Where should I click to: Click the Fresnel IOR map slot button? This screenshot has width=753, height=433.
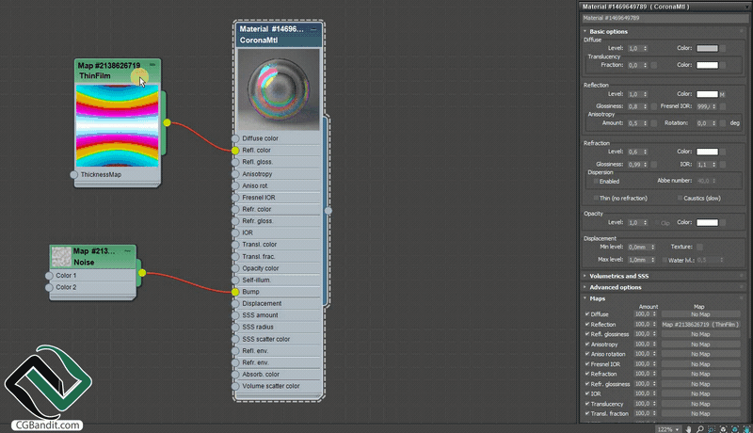pyautogui.click(x=723, y=106)
